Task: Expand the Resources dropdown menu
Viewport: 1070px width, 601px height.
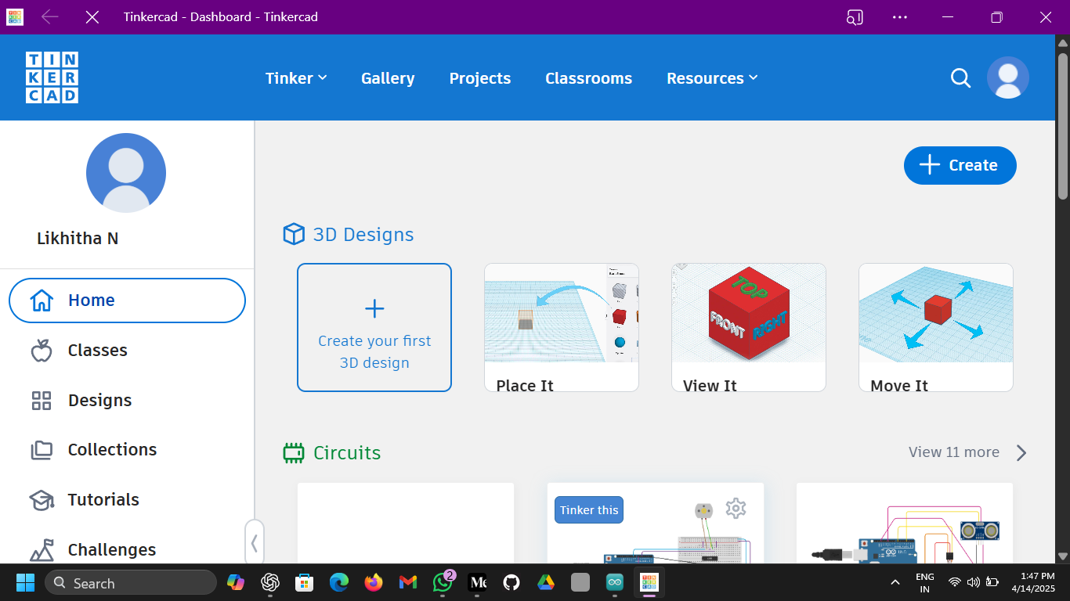Action: 712,78
